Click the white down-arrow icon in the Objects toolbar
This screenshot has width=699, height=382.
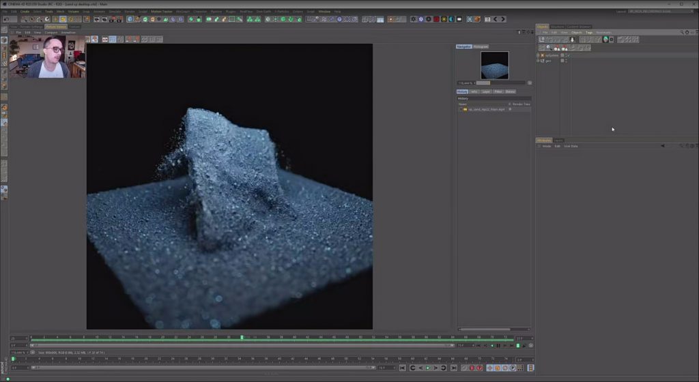pyautogui.click(x=573, y=39)
